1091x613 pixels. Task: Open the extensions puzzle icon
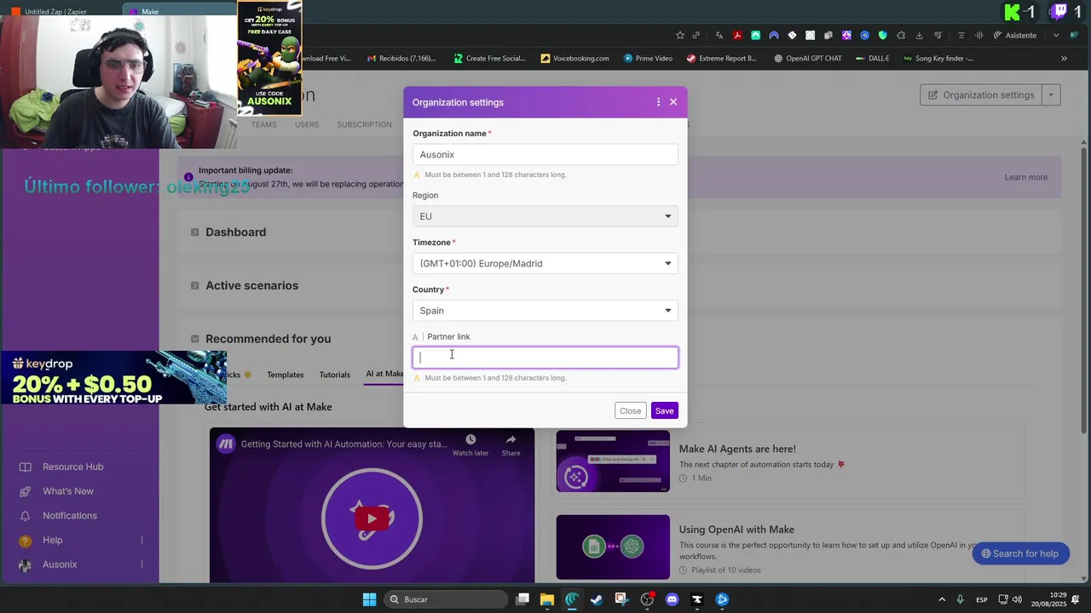901,35
